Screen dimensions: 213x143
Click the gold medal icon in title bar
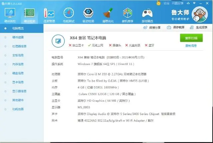pos(158,3)
